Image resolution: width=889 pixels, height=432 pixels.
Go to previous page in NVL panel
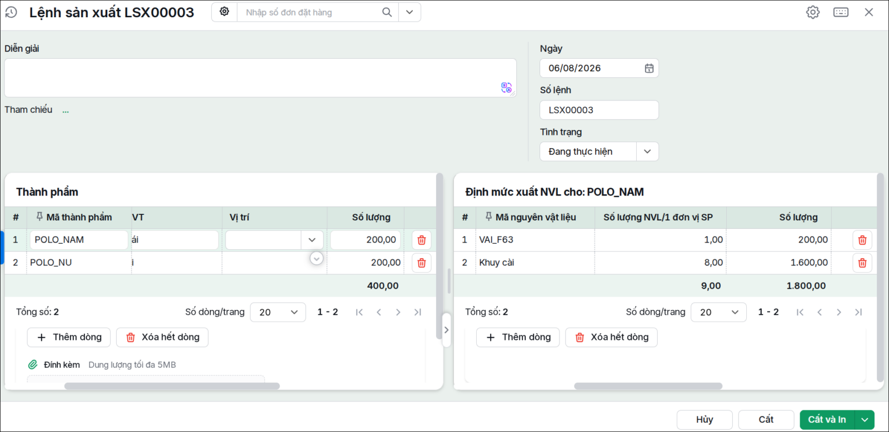(820, 312)
